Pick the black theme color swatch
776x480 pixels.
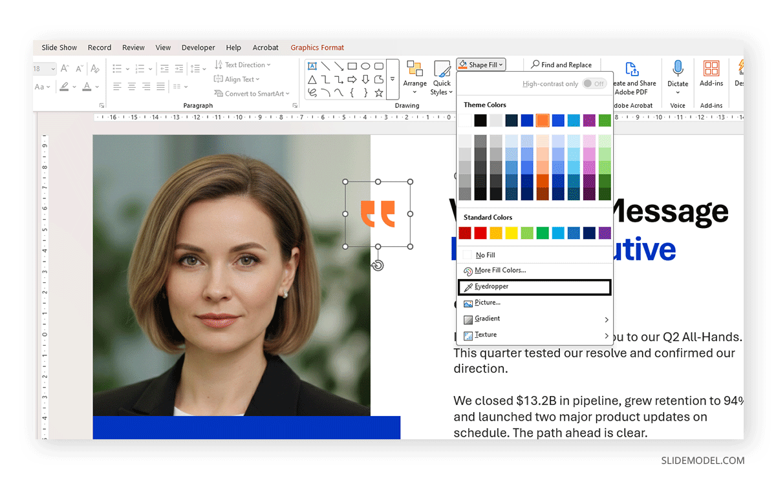point(480,120)
